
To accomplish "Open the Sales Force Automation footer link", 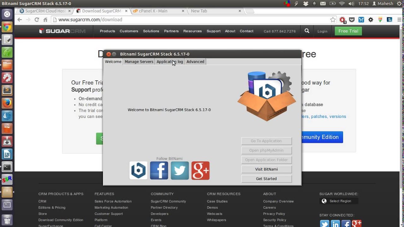I will coord(113,201).
